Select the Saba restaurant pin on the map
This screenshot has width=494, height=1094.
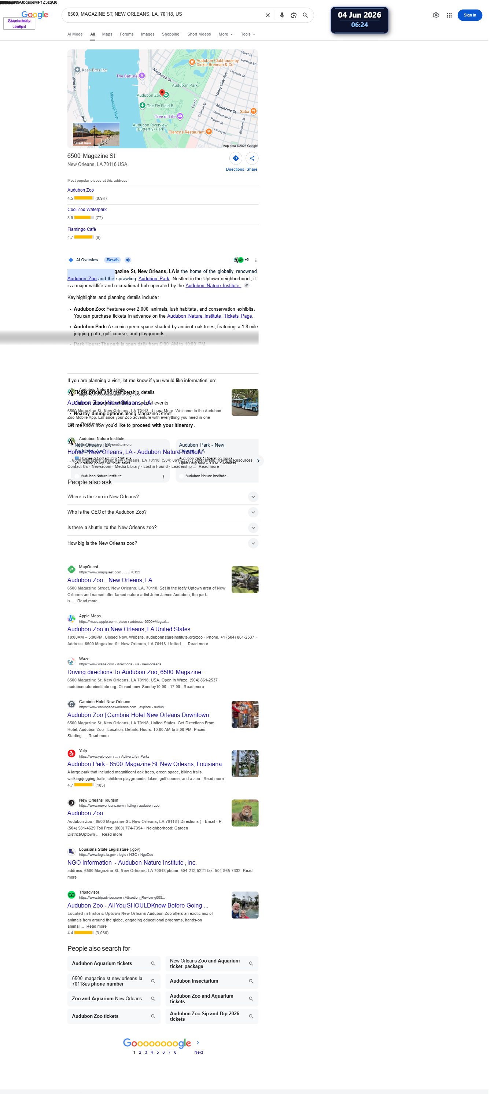[257, 112]
